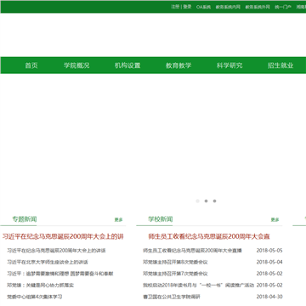Screen dimensions: 306x306
Task: Click the date 2018-04-30
Action: click(269, 297)
